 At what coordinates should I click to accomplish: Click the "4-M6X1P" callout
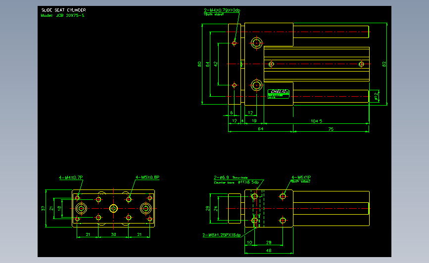(x=301, y=177)
